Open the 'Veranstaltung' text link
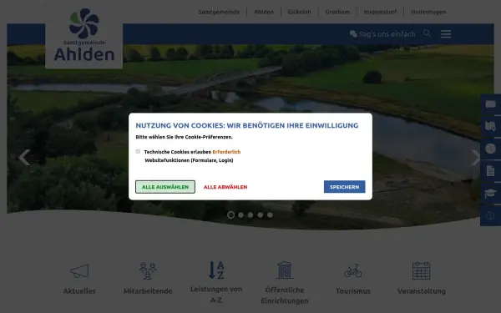Image resolution: width=501 pixels, height=313 pixels. 422,291
